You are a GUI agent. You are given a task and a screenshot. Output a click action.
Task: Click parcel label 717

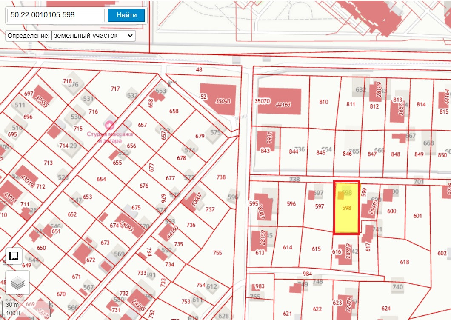[115, 89]
